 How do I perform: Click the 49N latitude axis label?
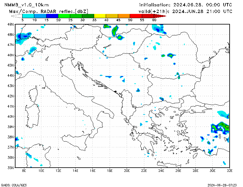(x=11, y=24)
